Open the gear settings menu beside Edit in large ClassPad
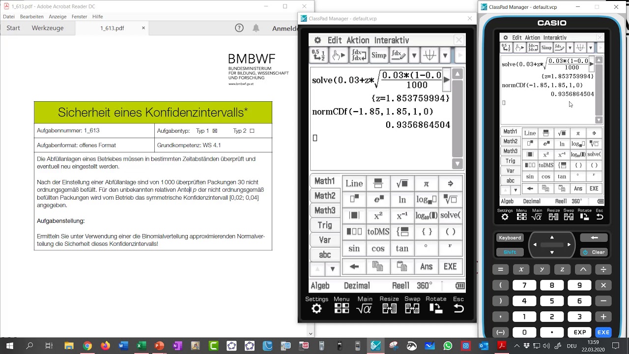Screen dimensions: 629x354 [x=317, y=40]
